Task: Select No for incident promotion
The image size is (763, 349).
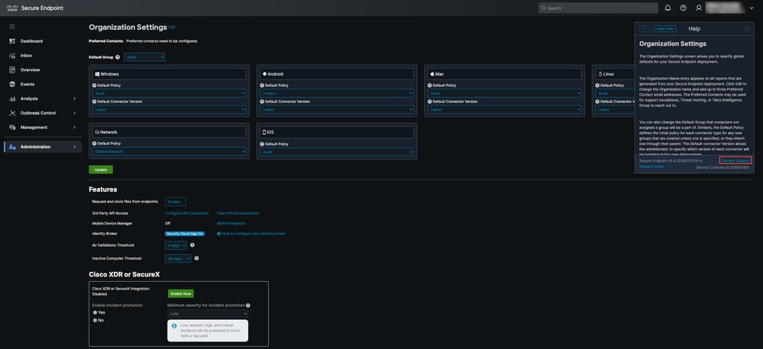Action: pos(95,320)
